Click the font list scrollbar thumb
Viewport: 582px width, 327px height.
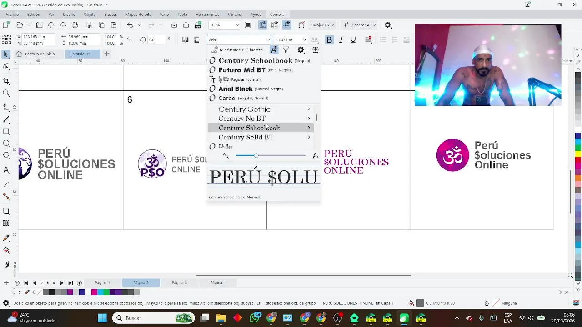pos(316,118)
